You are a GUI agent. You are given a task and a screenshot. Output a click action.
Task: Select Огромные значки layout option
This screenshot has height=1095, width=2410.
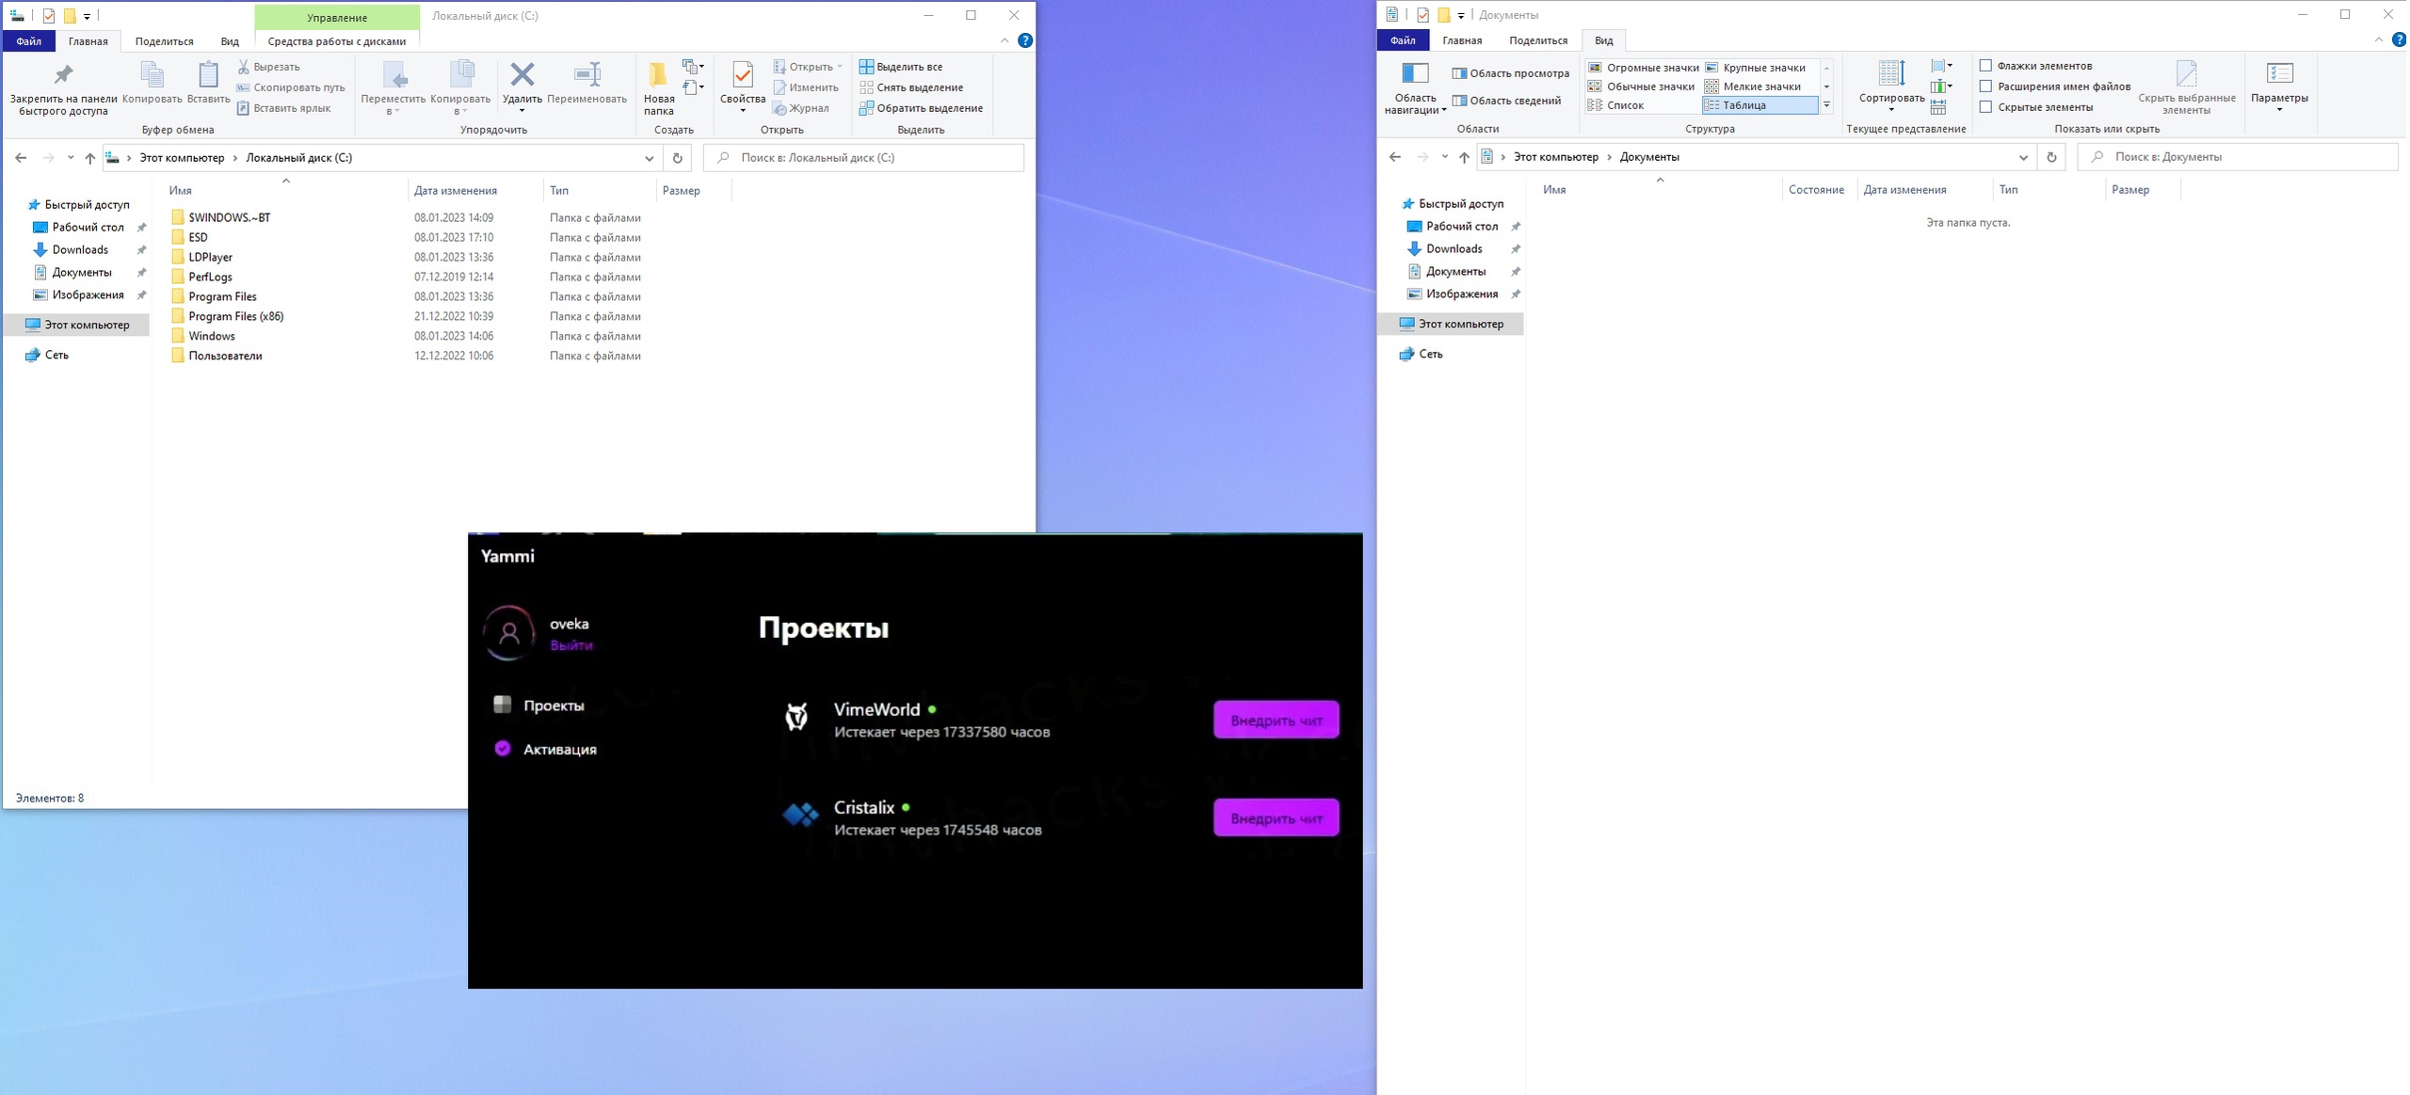coord(1643,68)
